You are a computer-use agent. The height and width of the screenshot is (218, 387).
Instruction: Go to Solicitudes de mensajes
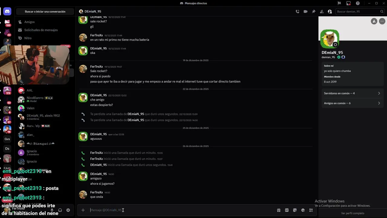click(x=41, y=30)
